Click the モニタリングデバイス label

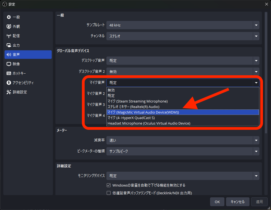coord(91,176)
